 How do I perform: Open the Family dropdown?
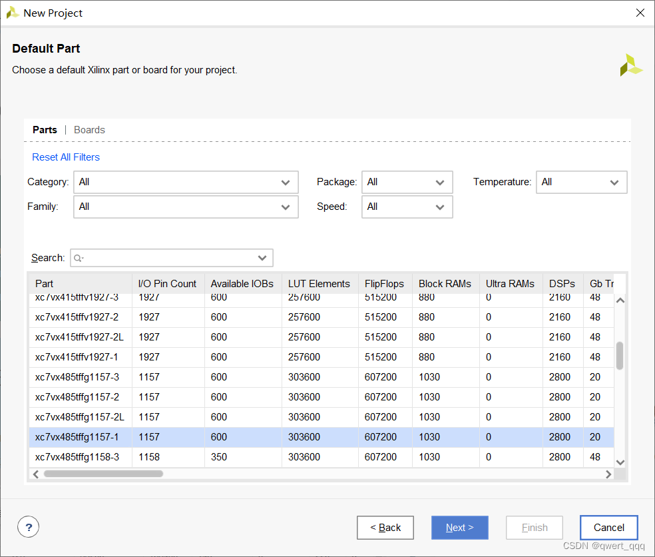point(186,207)
